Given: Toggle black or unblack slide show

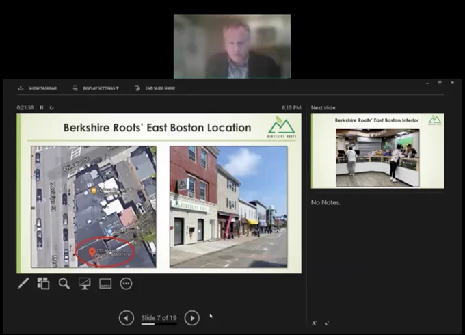Looking at the screenshot, I should pos(85,284).
